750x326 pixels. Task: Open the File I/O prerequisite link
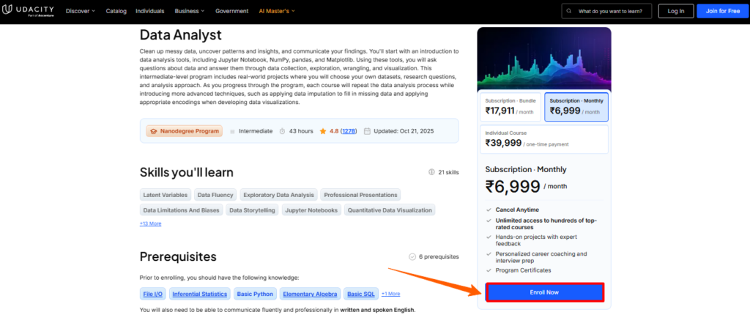(152, 294)
